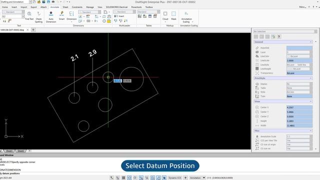Close the ENT-000138-OUT-00002.dwg tab
Image resolution: width=320 pixels, height=180 pixels.
28,30
